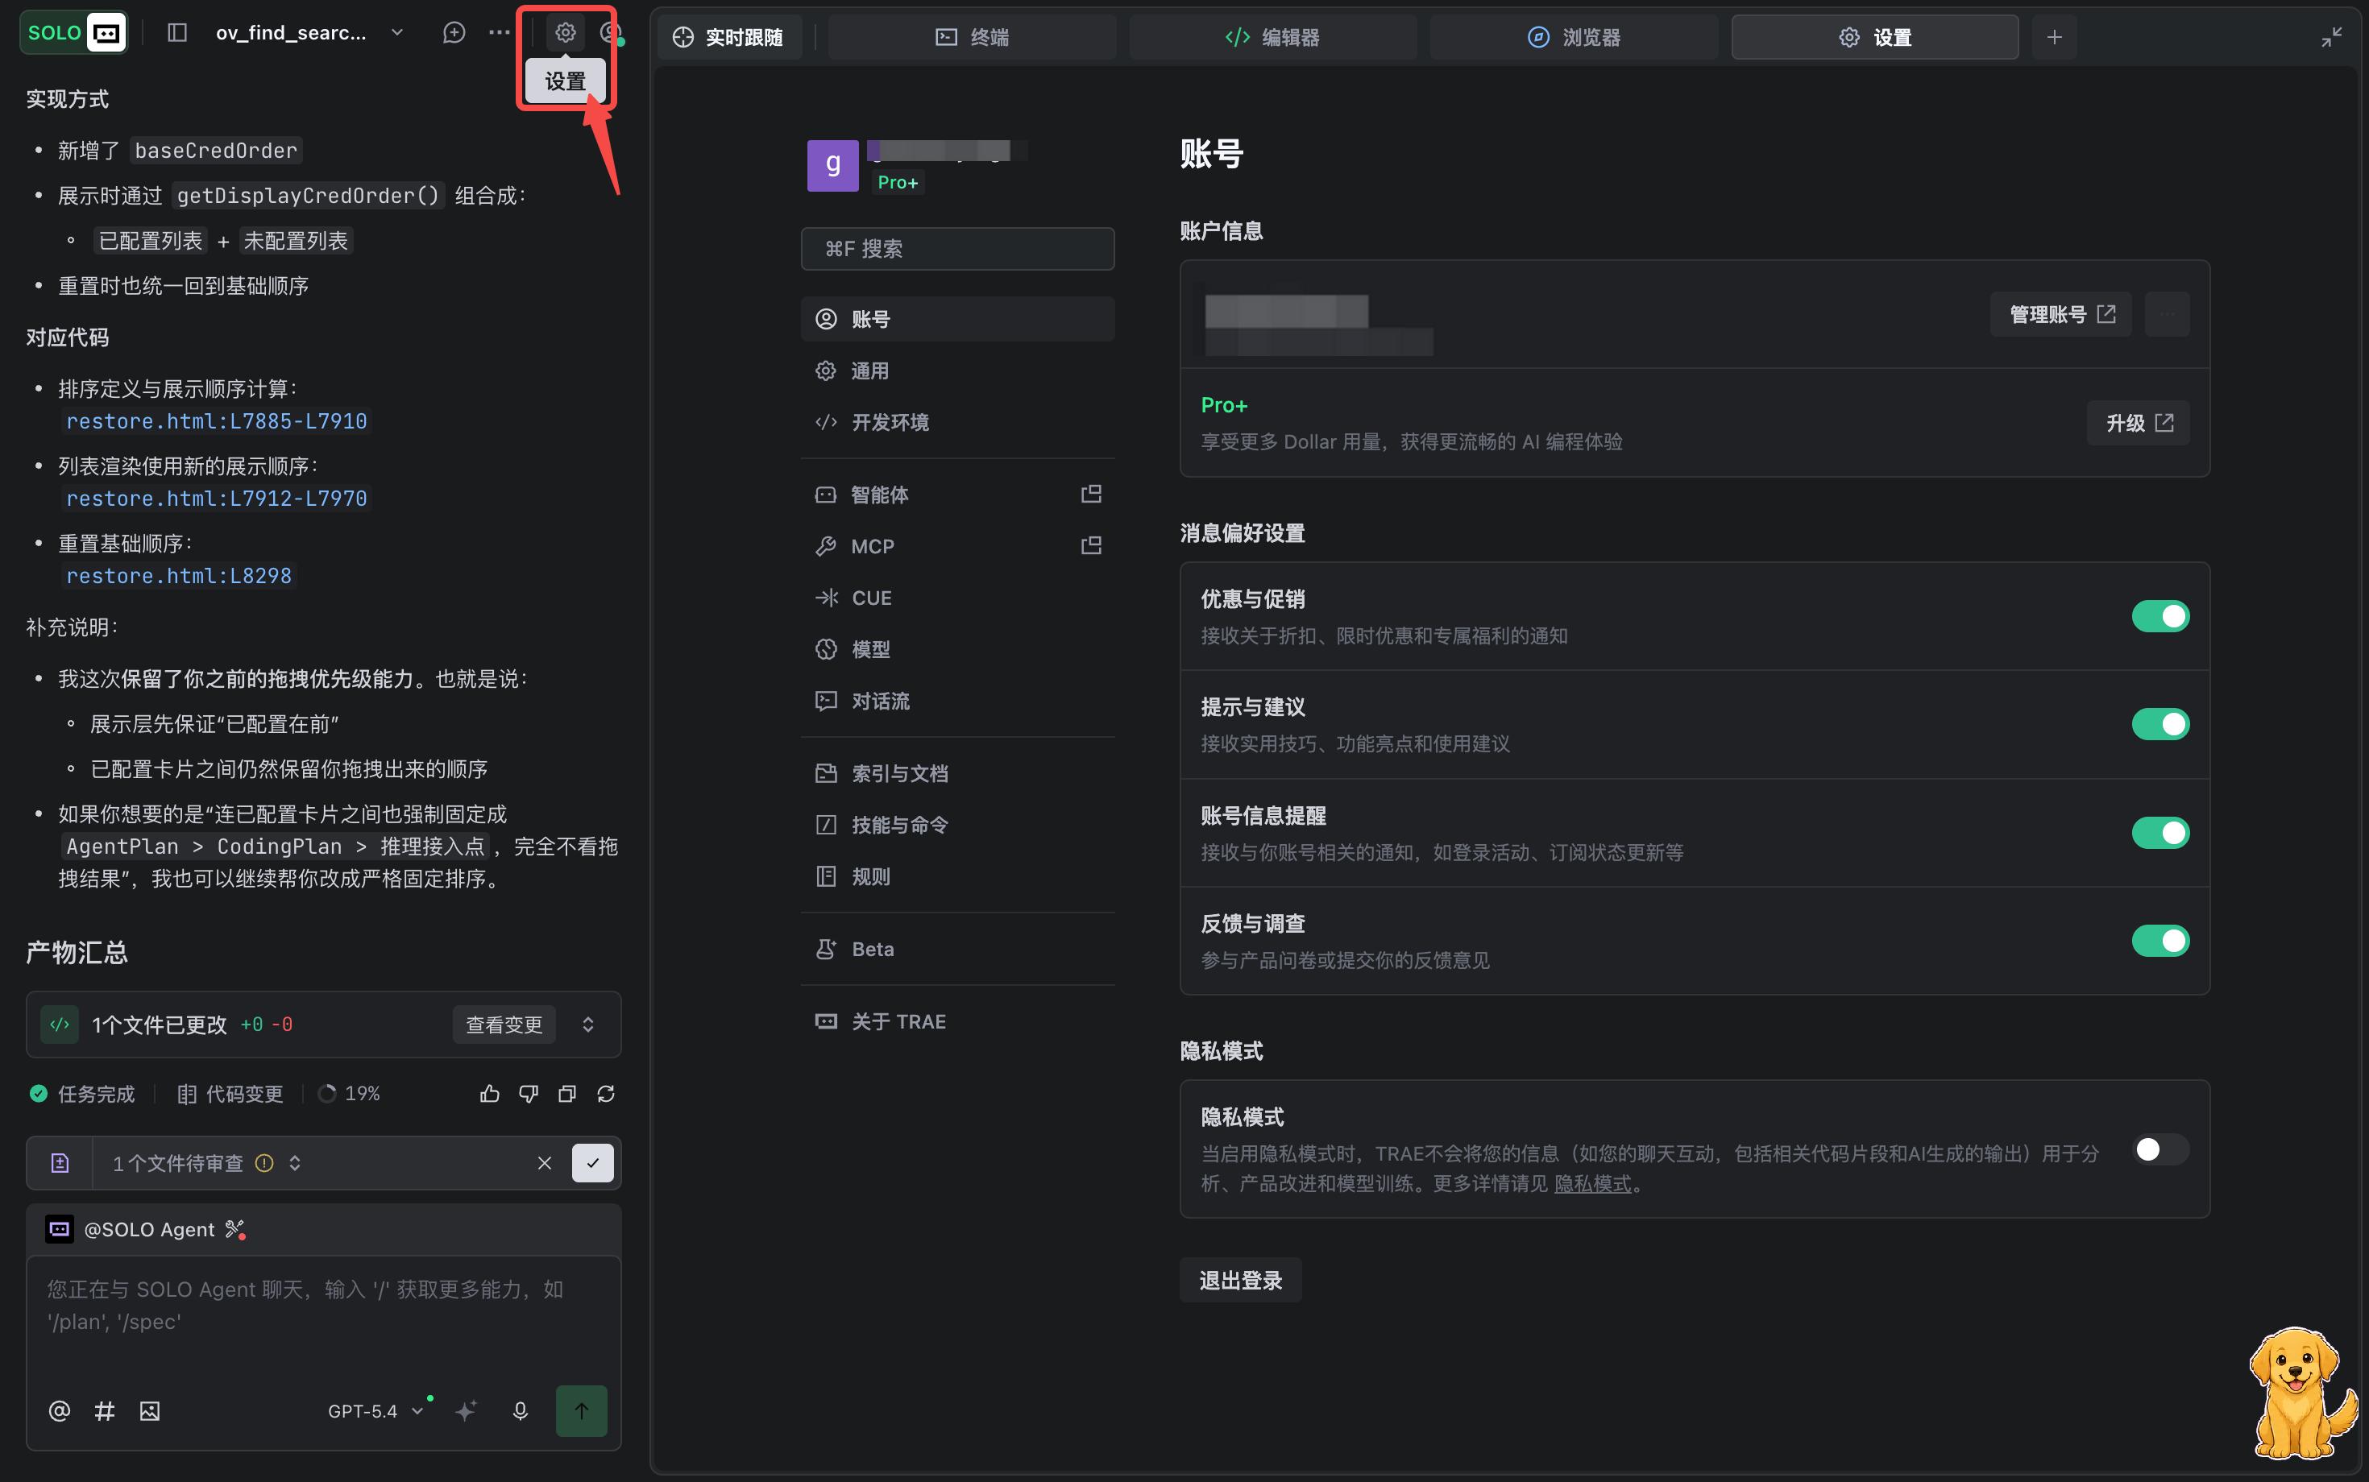Click the thumbs-up feedback icon

tap(489, 1094)
